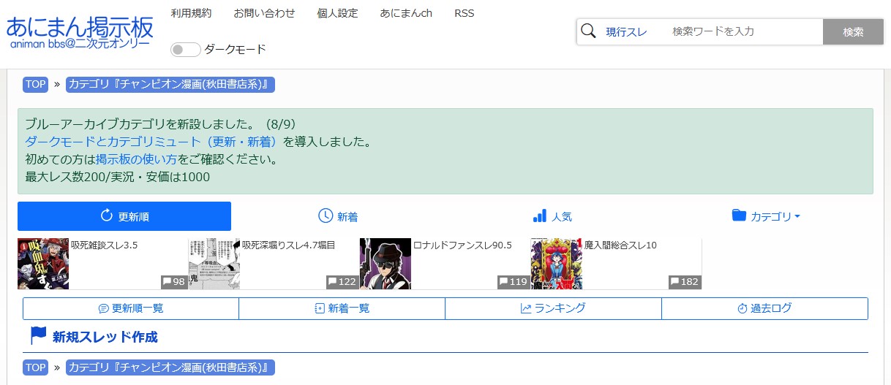Click the folder icon beside カテゴリ
891x385 pixels.
739,216
